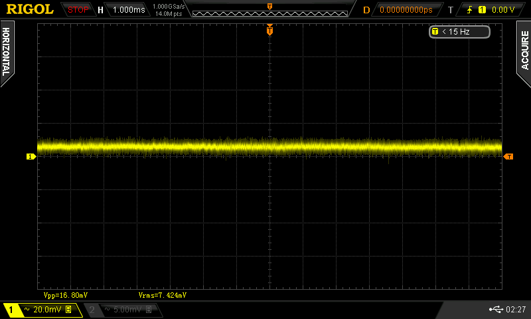This screenshot has width=531, height=319.
Task: Click the 1.000GSa/s sample rate readout
Action: 169,7
